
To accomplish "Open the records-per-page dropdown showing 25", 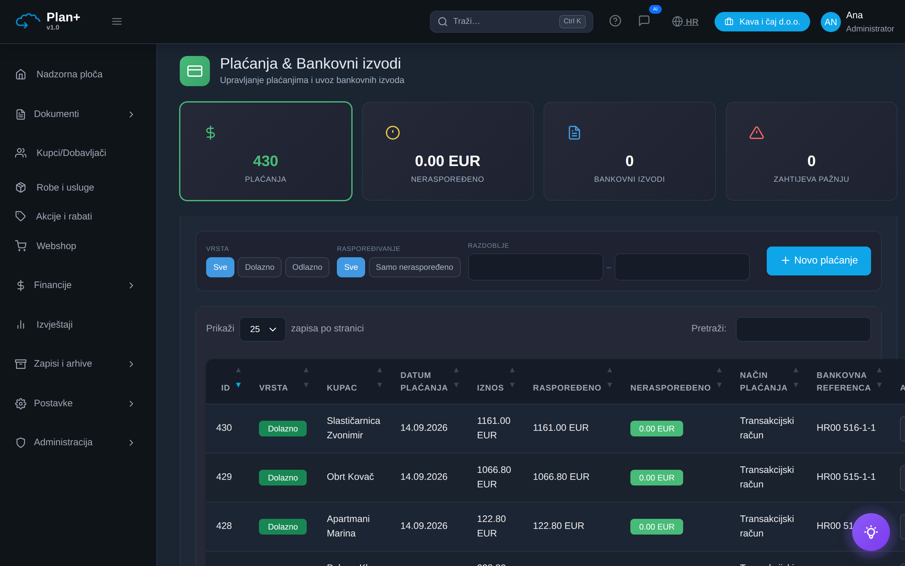I will pos(262,329).
